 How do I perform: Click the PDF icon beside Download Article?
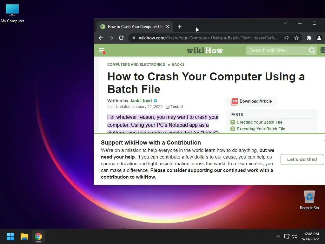click(x=234, y=101)
